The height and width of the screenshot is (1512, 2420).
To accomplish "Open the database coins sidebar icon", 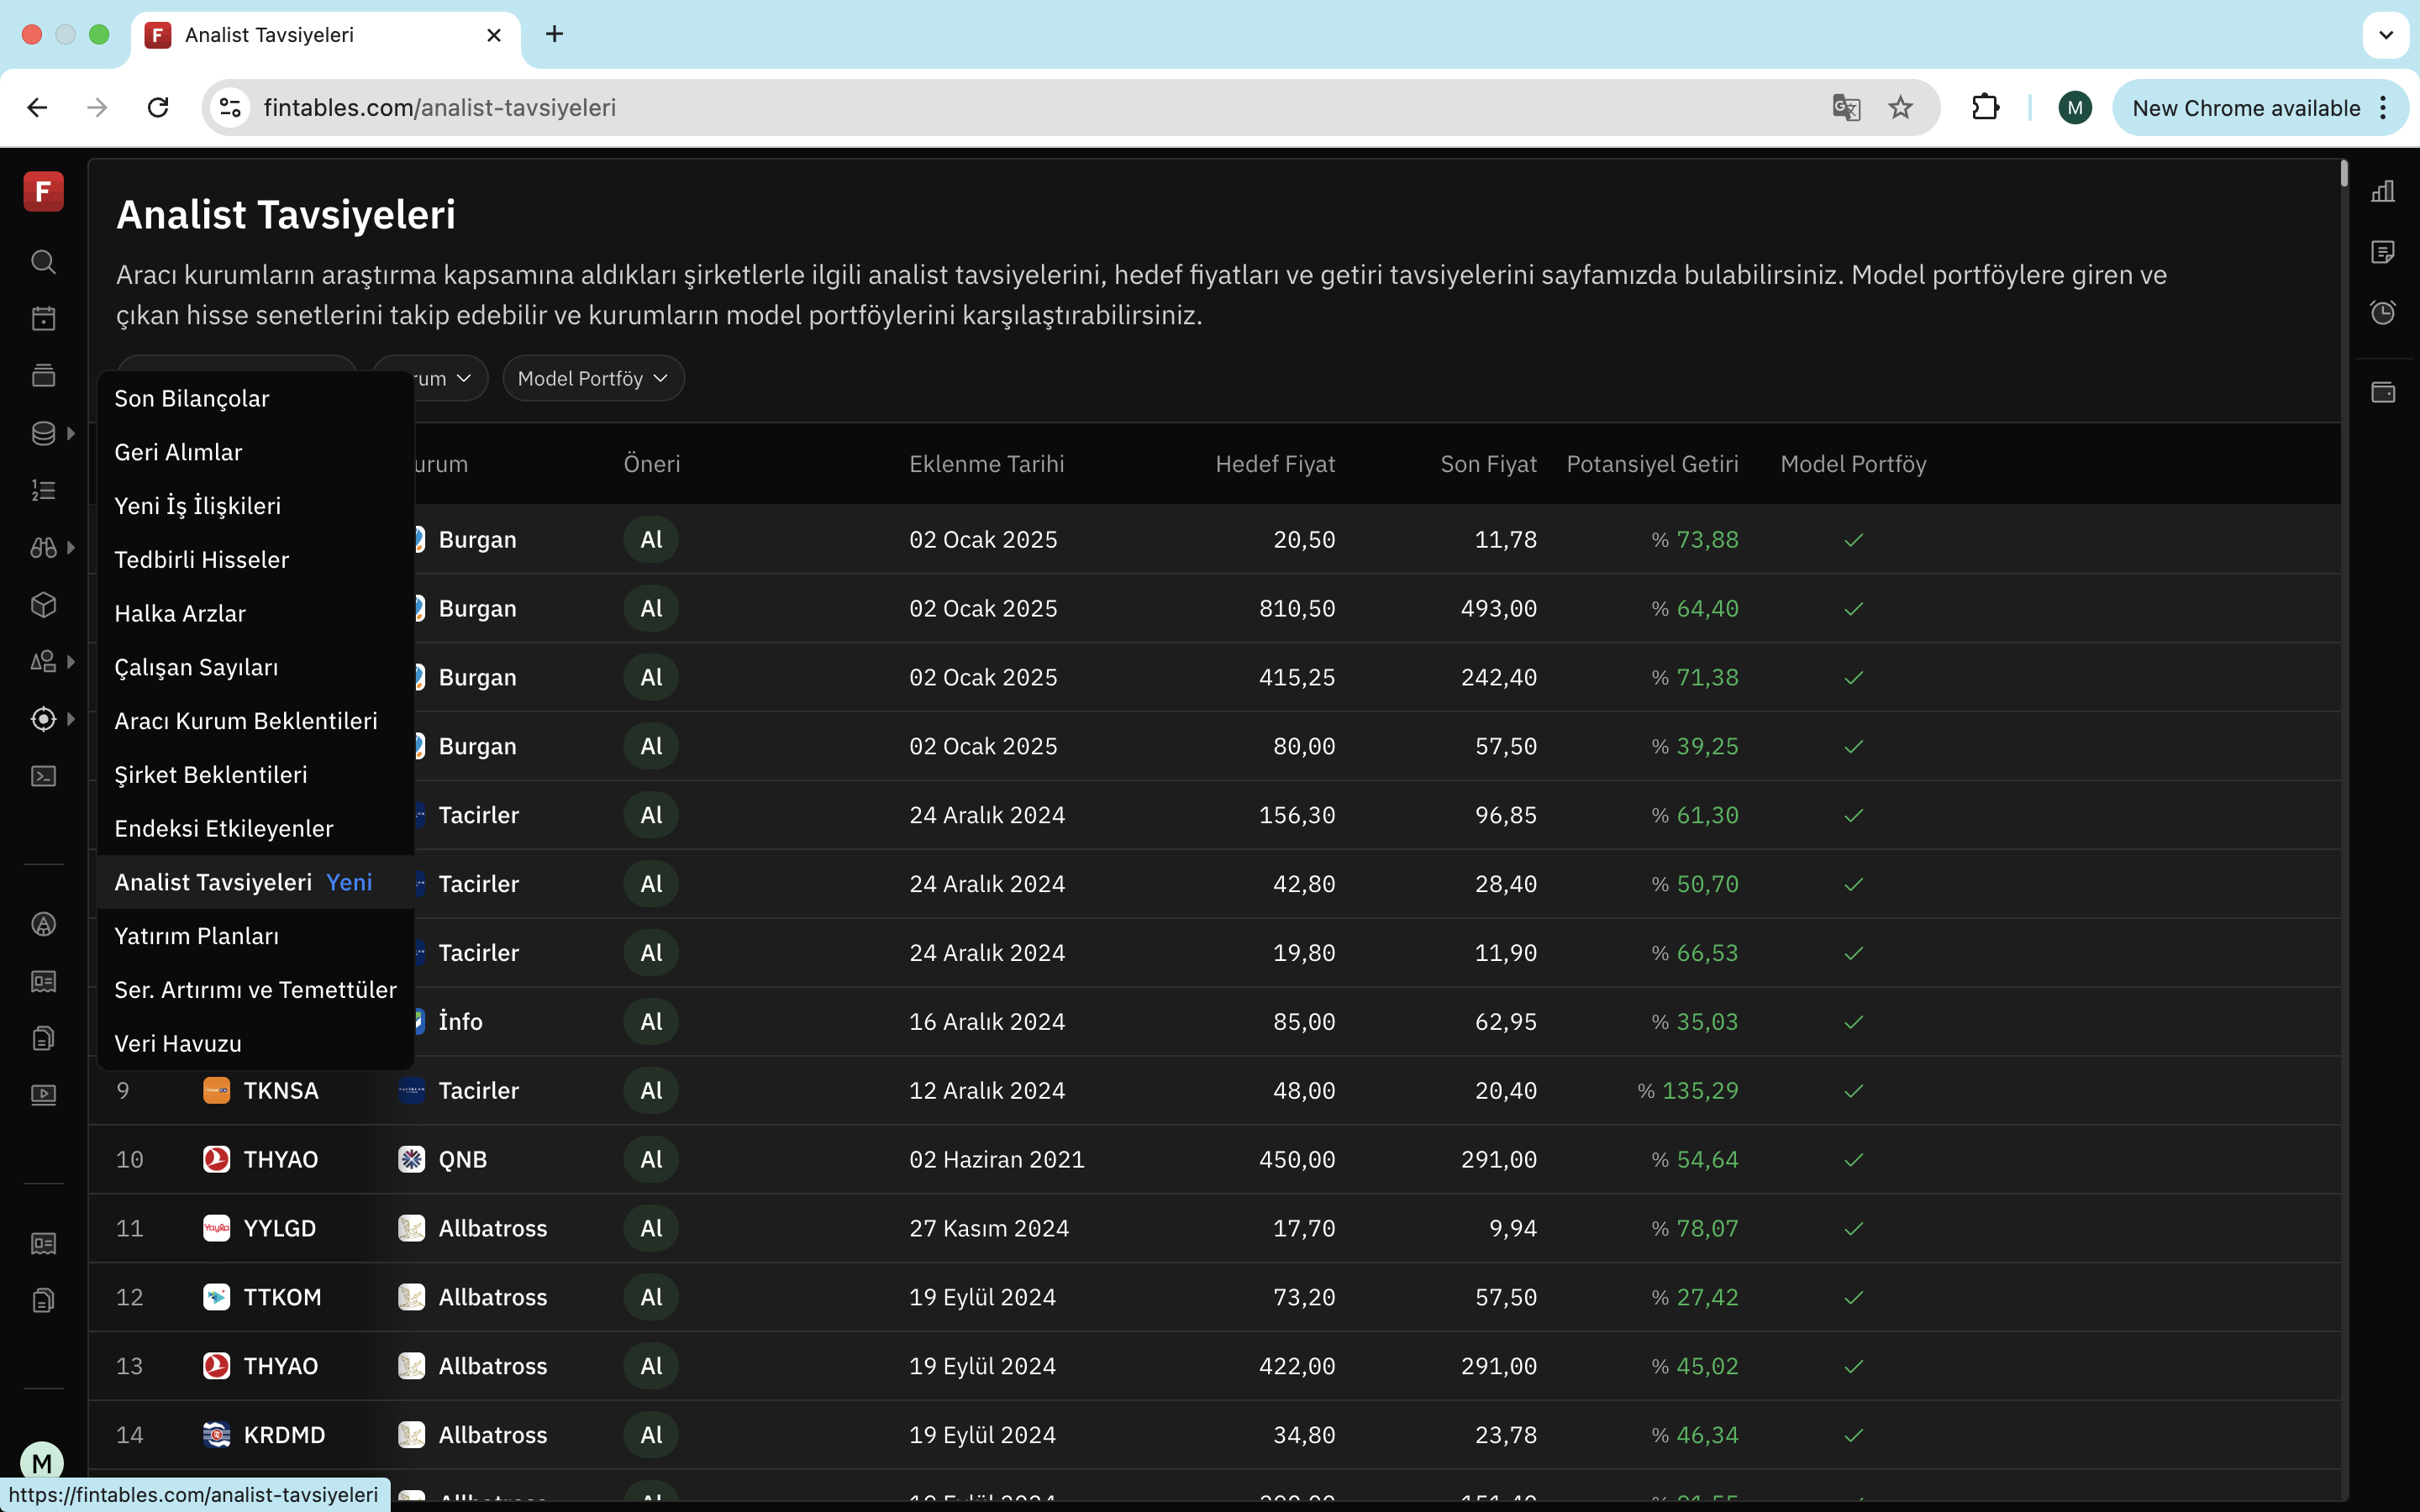I will click(x=43, y=433).
